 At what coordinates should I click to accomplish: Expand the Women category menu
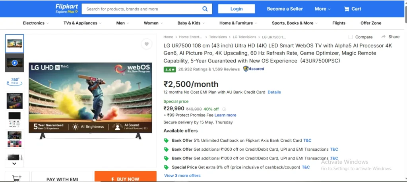tap(153, 23)
